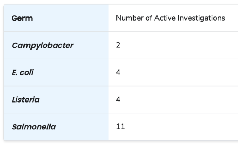Click the capital C in Campylobacter
Viewport: 238px width, 144px height.
[15, 46]
